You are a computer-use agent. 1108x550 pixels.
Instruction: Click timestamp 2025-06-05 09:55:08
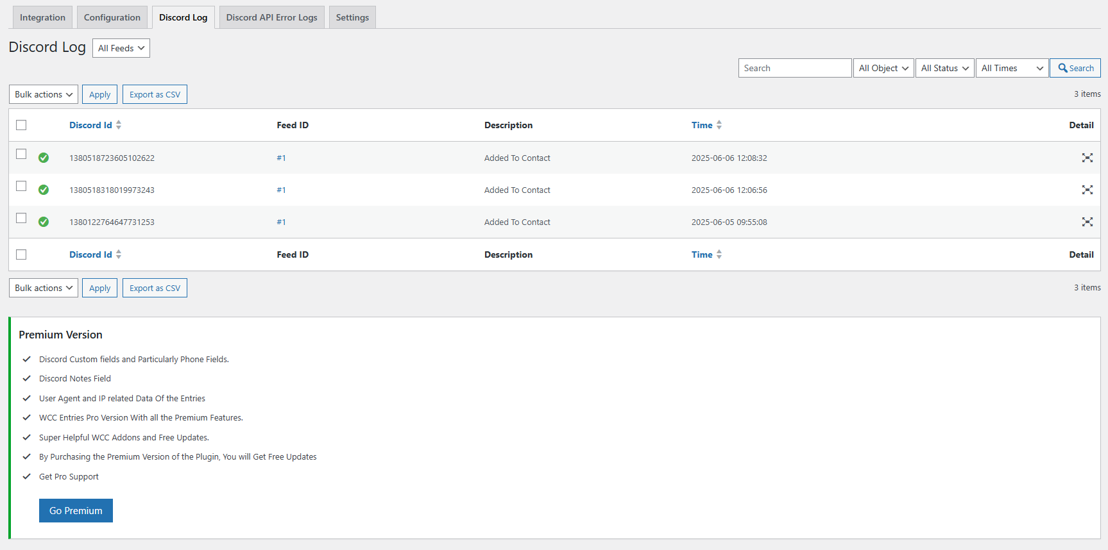729,222
